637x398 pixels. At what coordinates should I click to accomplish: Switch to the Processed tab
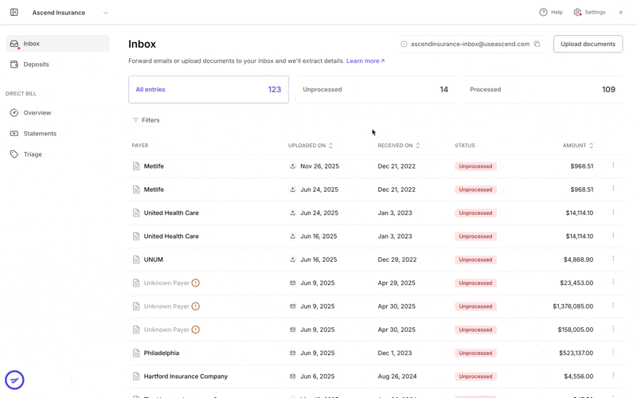(543, 89)
